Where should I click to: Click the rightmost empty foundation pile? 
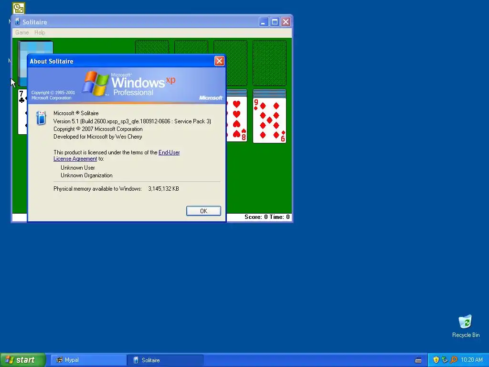(x=269, y=63)
